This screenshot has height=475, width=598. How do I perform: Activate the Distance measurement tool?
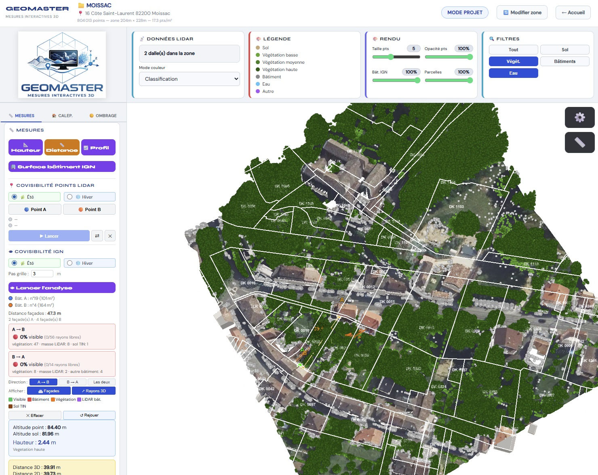point(62,147)
